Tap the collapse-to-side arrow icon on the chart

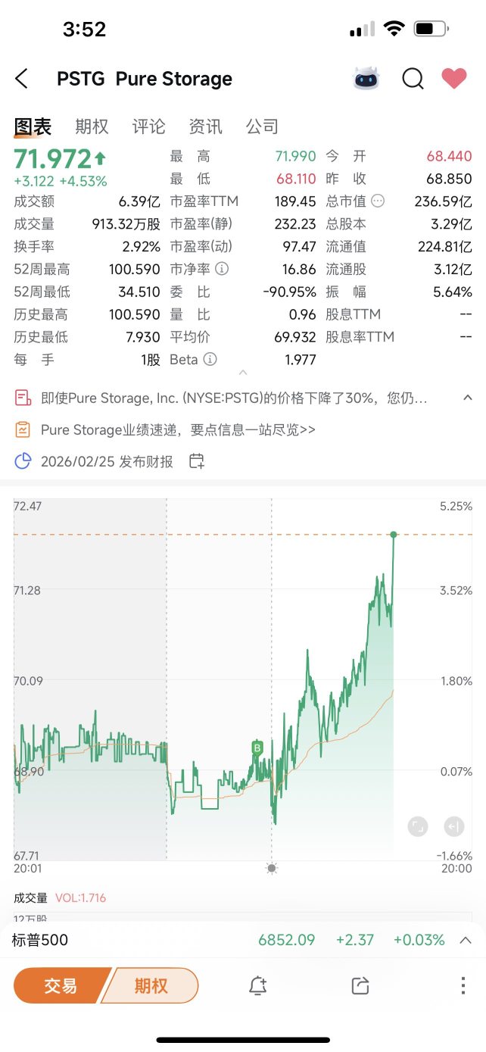coord(454,826)
